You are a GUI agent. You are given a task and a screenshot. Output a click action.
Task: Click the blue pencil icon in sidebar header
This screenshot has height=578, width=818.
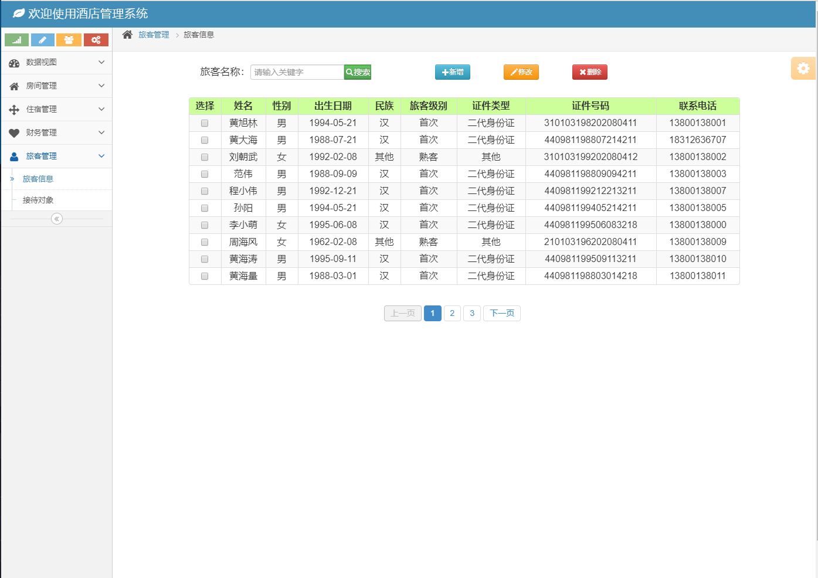click(x=42, y=40)
